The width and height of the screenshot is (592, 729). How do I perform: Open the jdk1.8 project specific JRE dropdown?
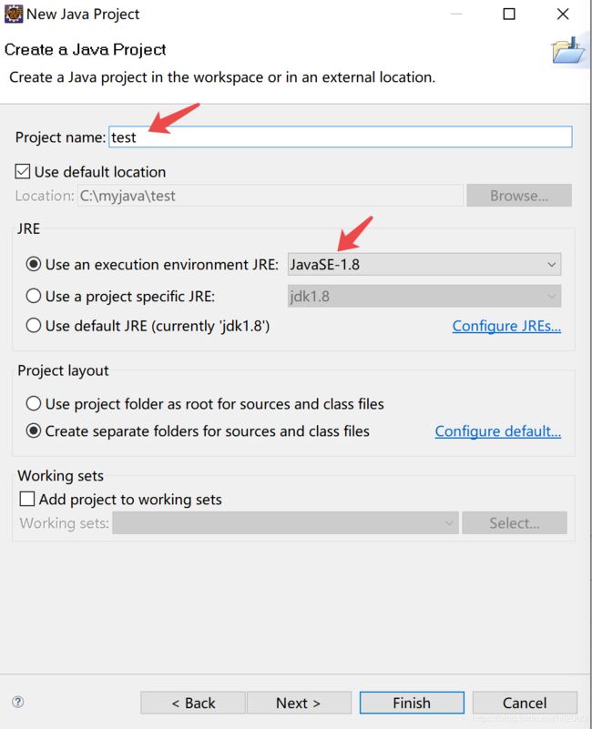click(x=424, y=296)
